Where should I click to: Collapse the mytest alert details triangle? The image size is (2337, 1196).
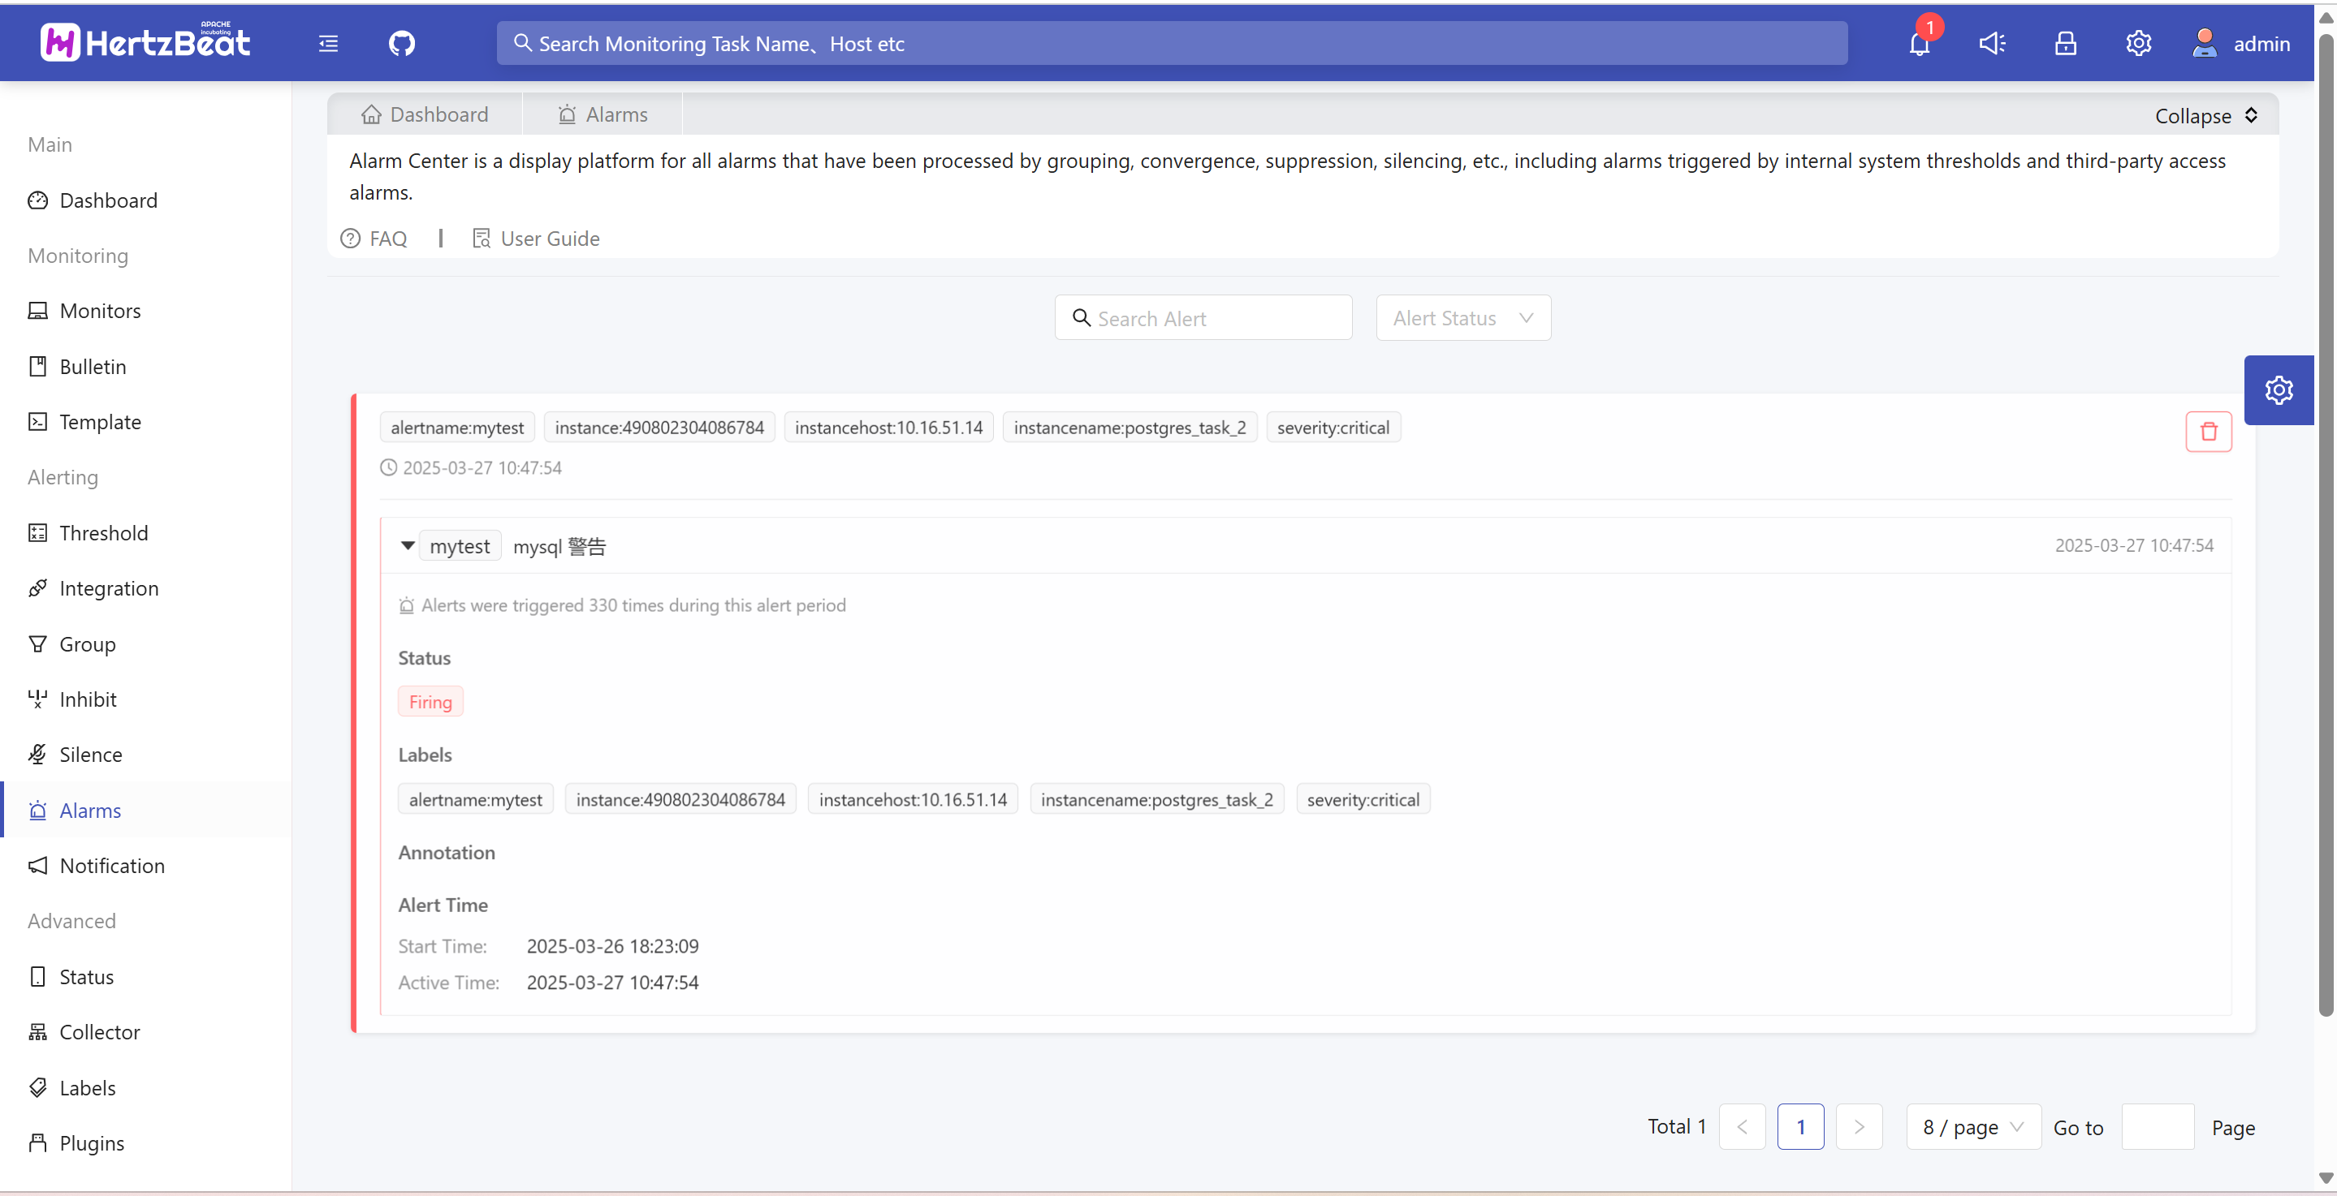408,546
